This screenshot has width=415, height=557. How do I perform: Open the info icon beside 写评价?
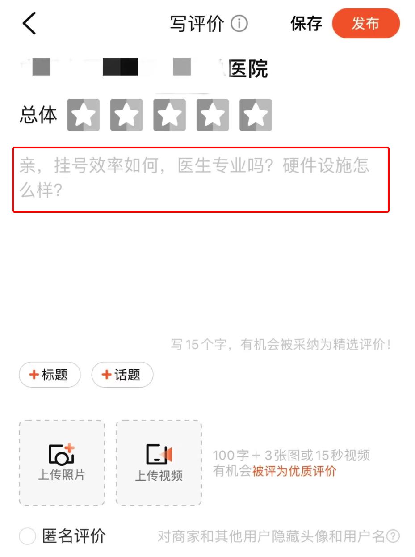[239, 23]
